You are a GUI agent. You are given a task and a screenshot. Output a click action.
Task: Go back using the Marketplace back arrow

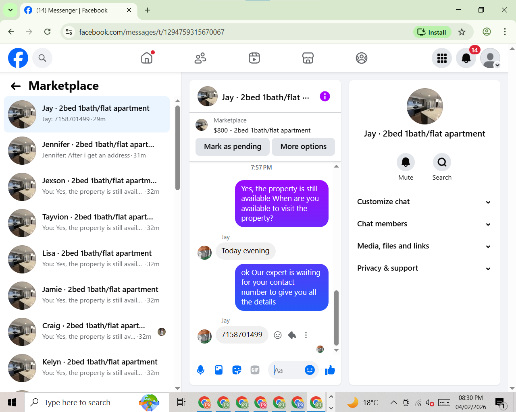coord(16,86)
